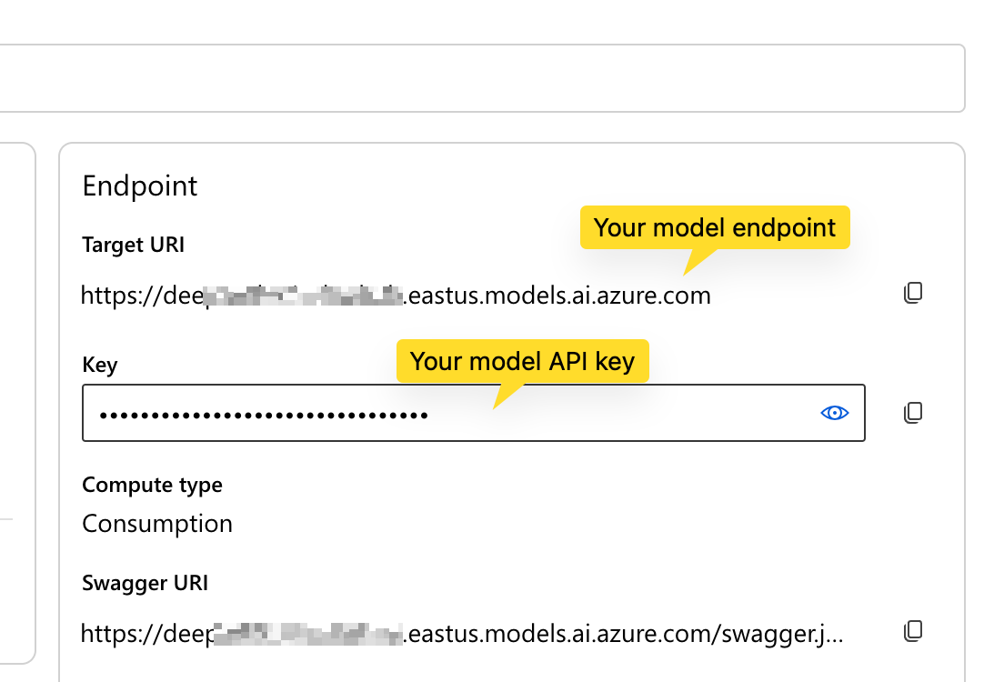This screenshot has width=984, height=682.
Task: Click the Endpoint section heading
Action: (139, 186)
